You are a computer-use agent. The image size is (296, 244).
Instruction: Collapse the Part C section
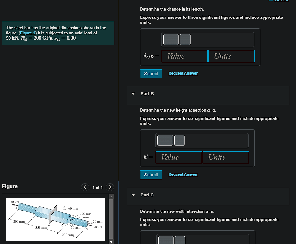pyautogui.click(x=133, y=195)
